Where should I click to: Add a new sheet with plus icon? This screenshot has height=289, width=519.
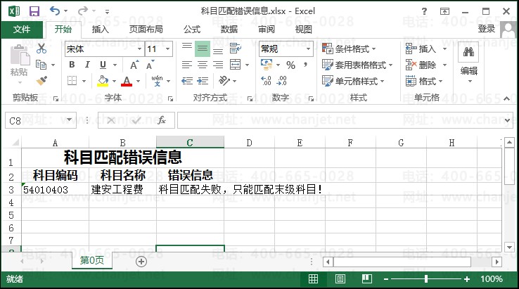pos(141,262)
